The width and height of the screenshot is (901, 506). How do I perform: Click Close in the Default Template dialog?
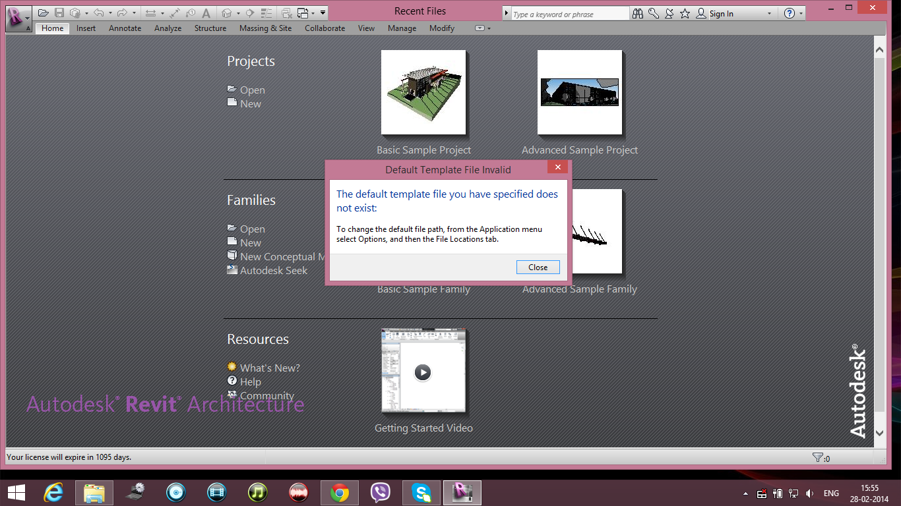538,267
